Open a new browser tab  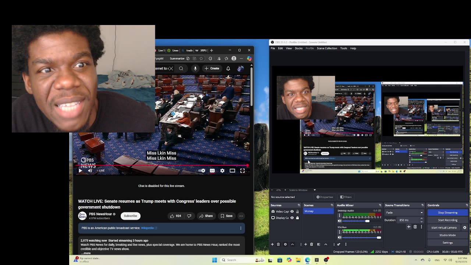pos(212,50)
